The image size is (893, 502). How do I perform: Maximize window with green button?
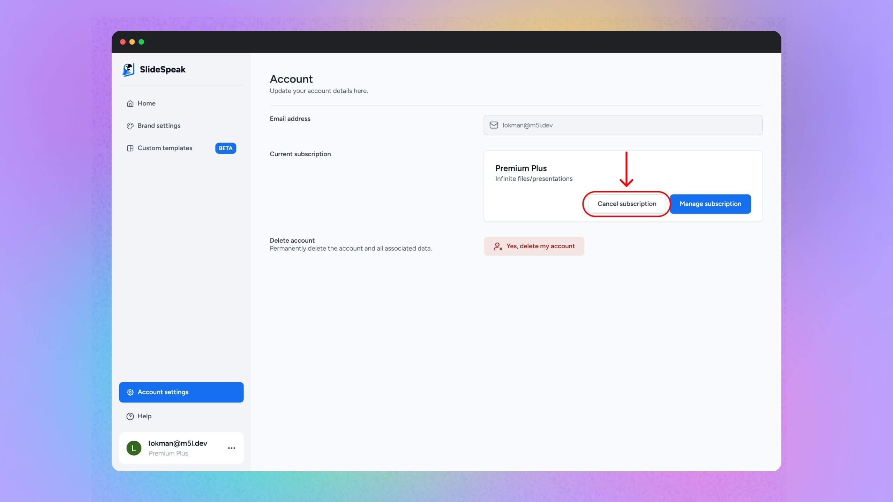pyautogui.click(x=141, y=42)
